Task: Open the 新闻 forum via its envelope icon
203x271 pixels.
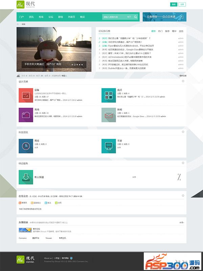Action: [x=109, y=115]
